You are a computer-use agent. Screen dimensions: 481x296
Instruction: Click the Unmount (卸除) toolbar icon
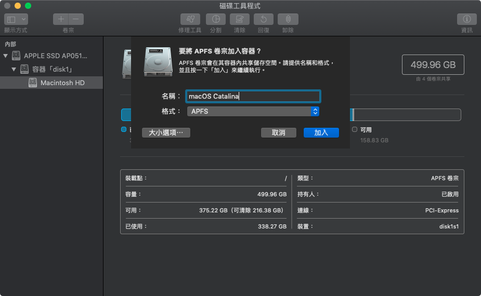tap(288, 19)
